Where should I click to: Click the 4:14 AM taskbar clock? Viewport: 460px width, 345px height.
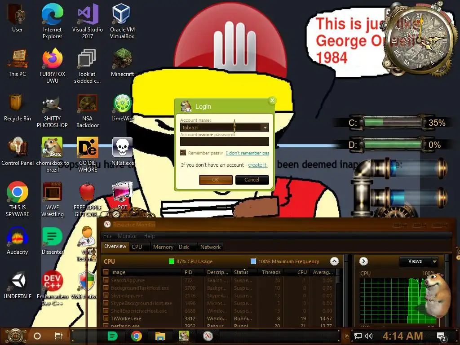click(x=402, y=336)
